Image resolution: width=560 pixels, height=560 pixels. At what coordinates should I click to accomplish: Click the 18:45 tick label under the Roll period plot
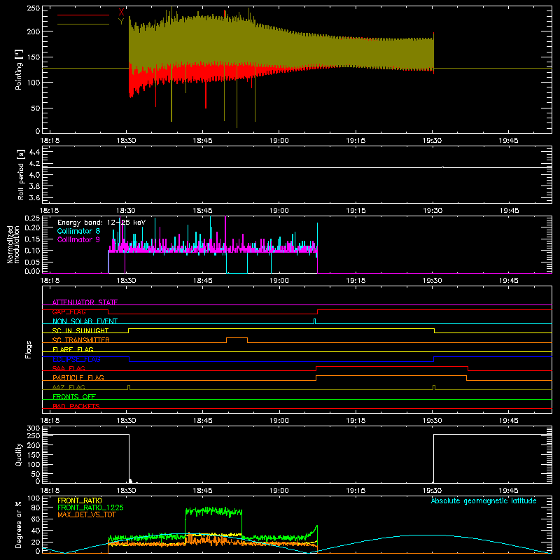(202, 211)
